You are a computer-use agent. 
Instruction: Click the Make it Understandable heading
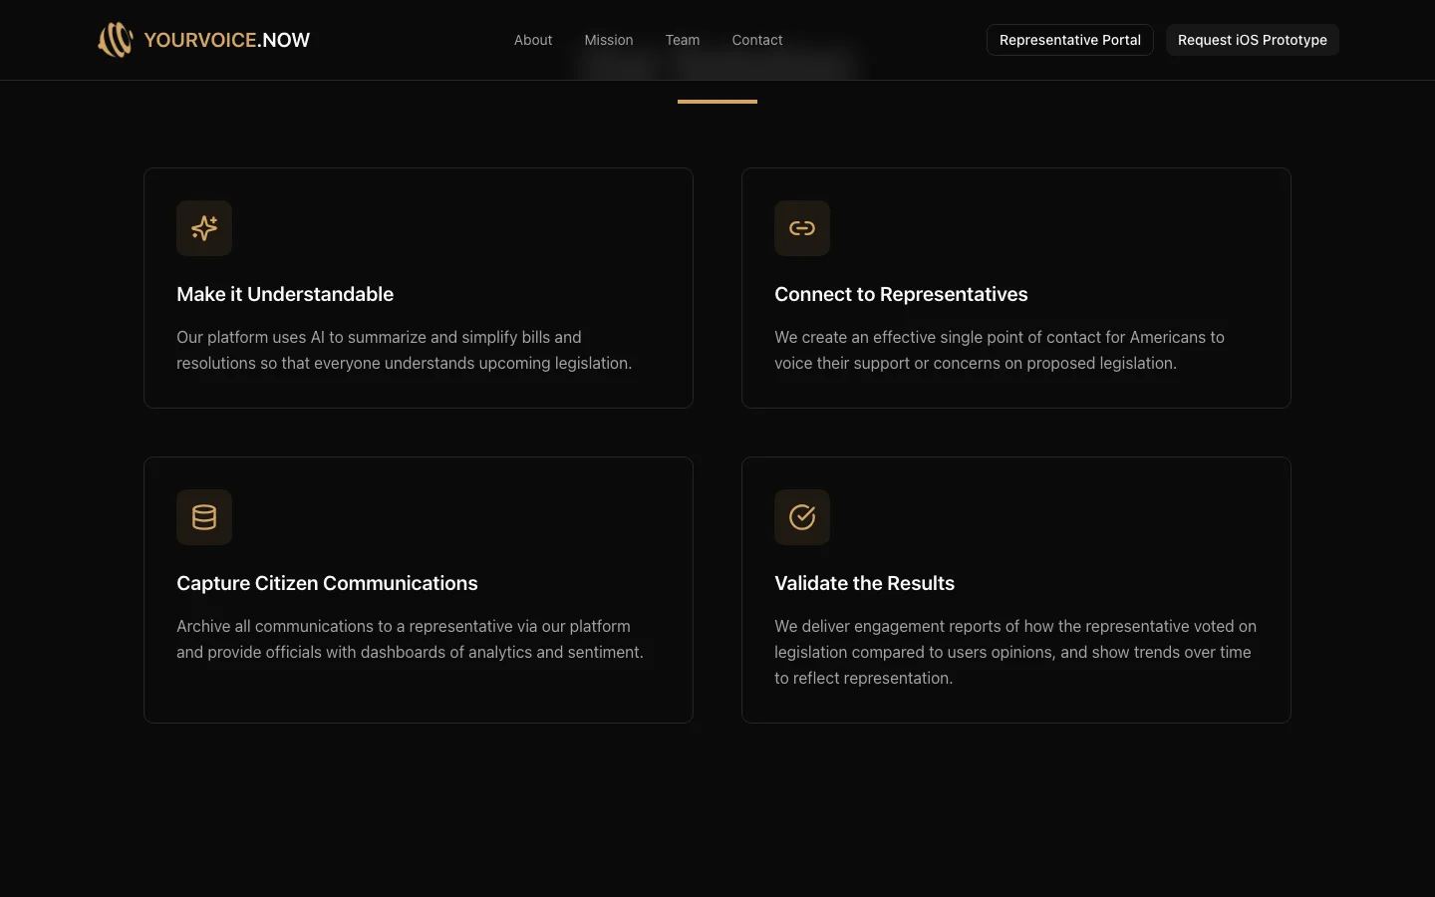click(285, 294)
